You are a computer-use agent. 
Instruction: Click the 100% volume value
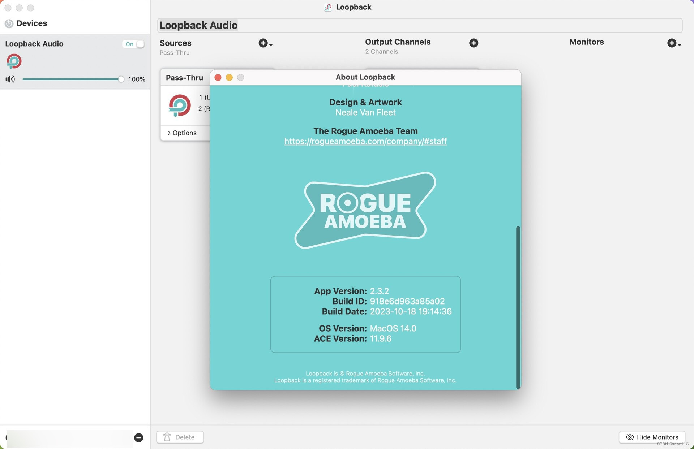pyautogui.click(x=137, y=79)
